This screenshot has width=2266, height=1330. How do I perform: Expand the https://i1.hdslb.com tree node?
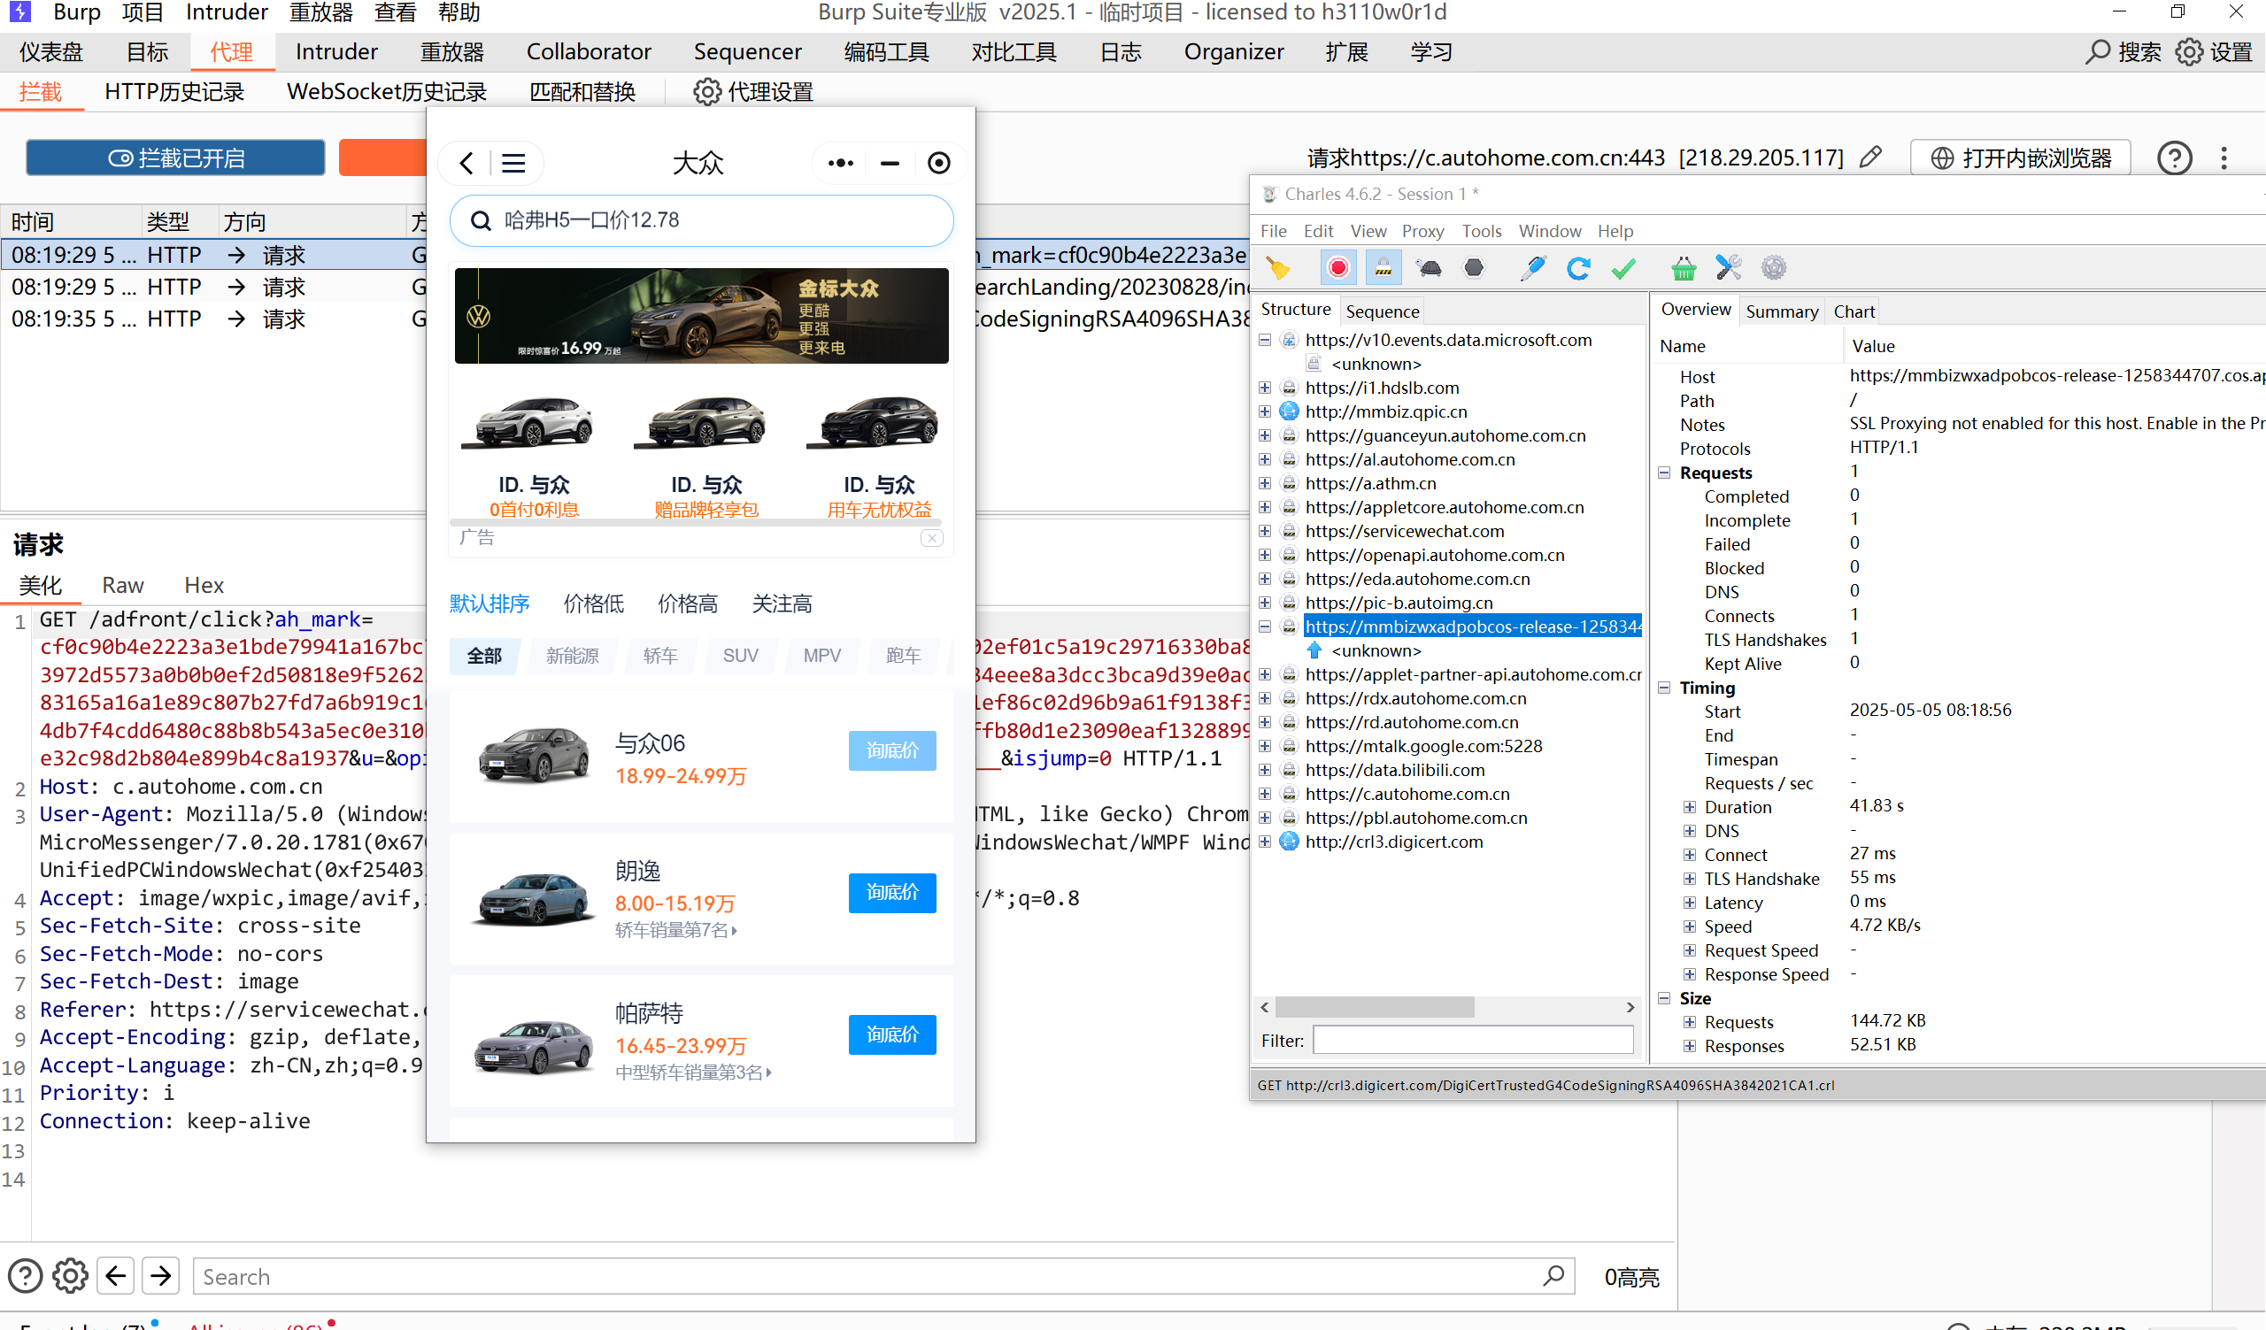1265,388
